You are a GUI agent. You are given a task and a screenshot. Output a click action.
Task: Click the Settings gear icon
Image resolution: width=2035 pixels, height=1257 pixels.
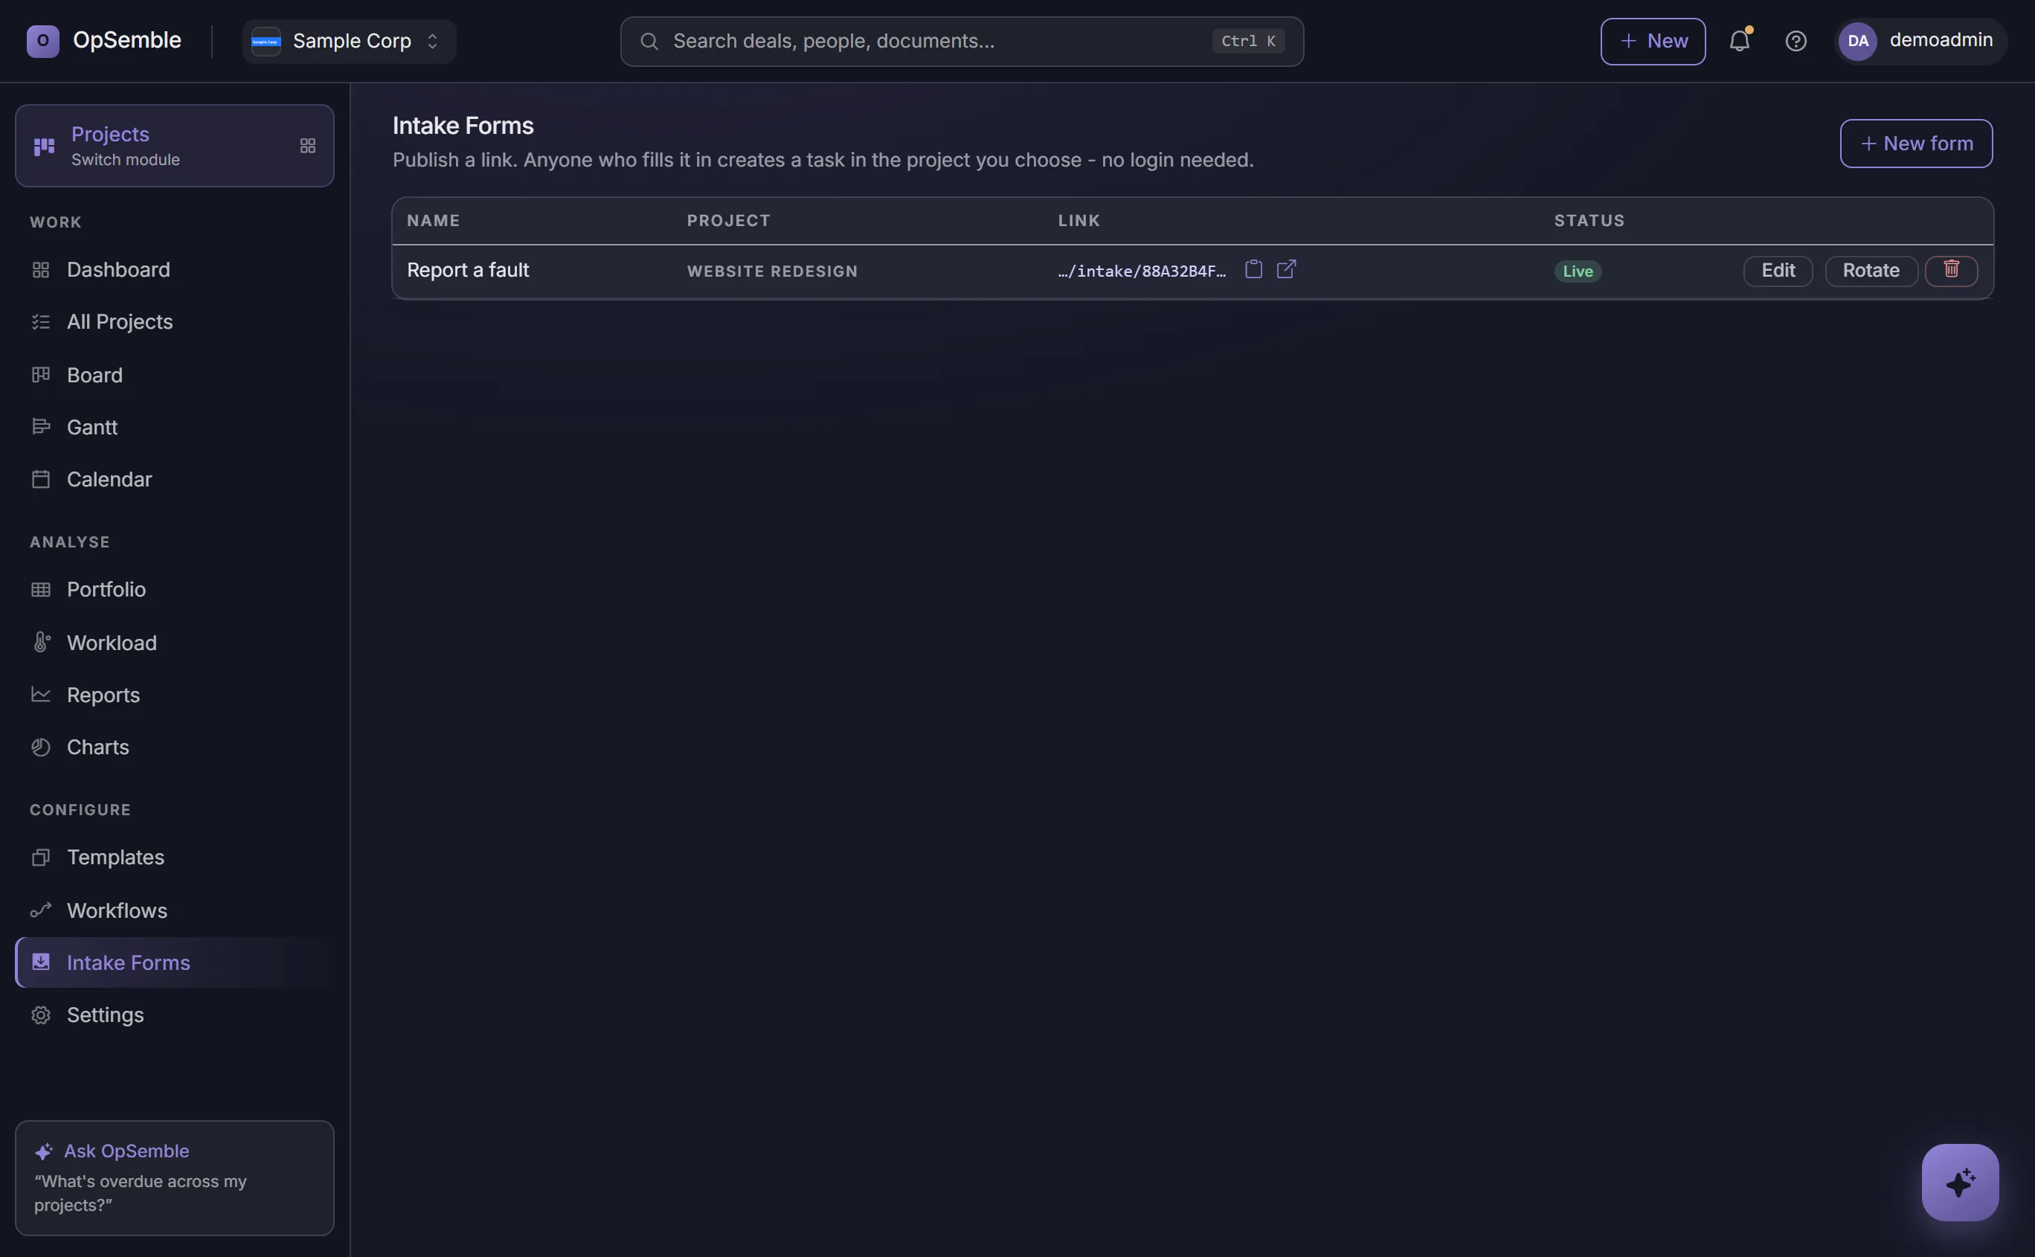[x=41, y=1015]
